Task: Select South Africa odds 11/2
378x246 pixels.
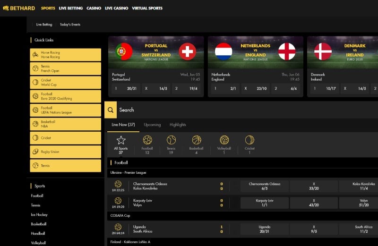Action: coord(359,229)
